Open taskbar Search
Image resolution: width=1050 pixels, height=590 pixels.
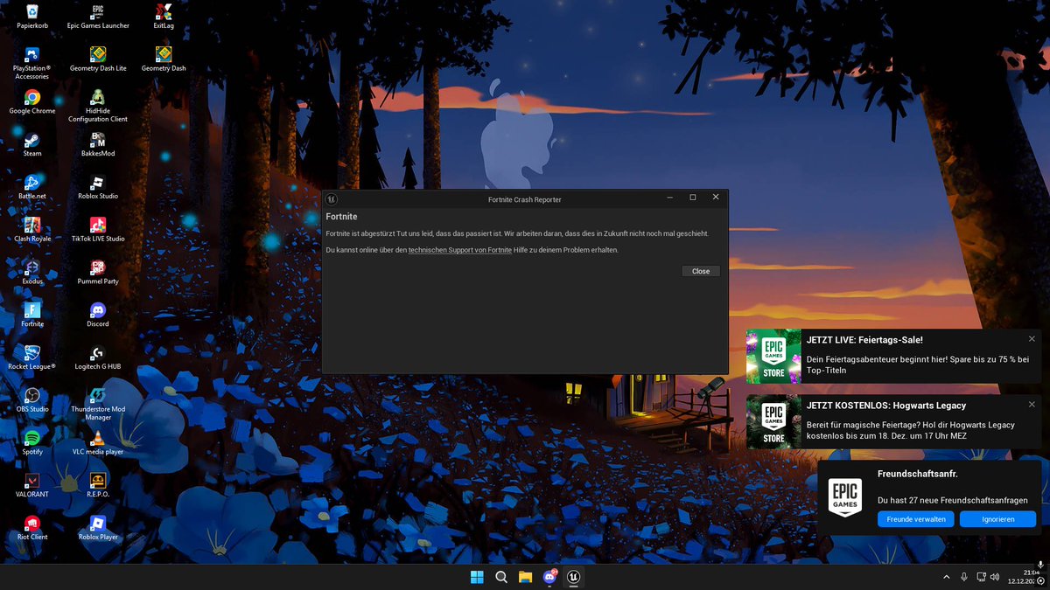coord(501,577)
